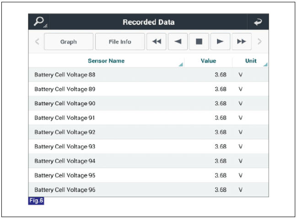This screenshot has width=298, height=218.
Task: Click the 3.68 value for Cell Voltage 88
Action: pos(221,74)
